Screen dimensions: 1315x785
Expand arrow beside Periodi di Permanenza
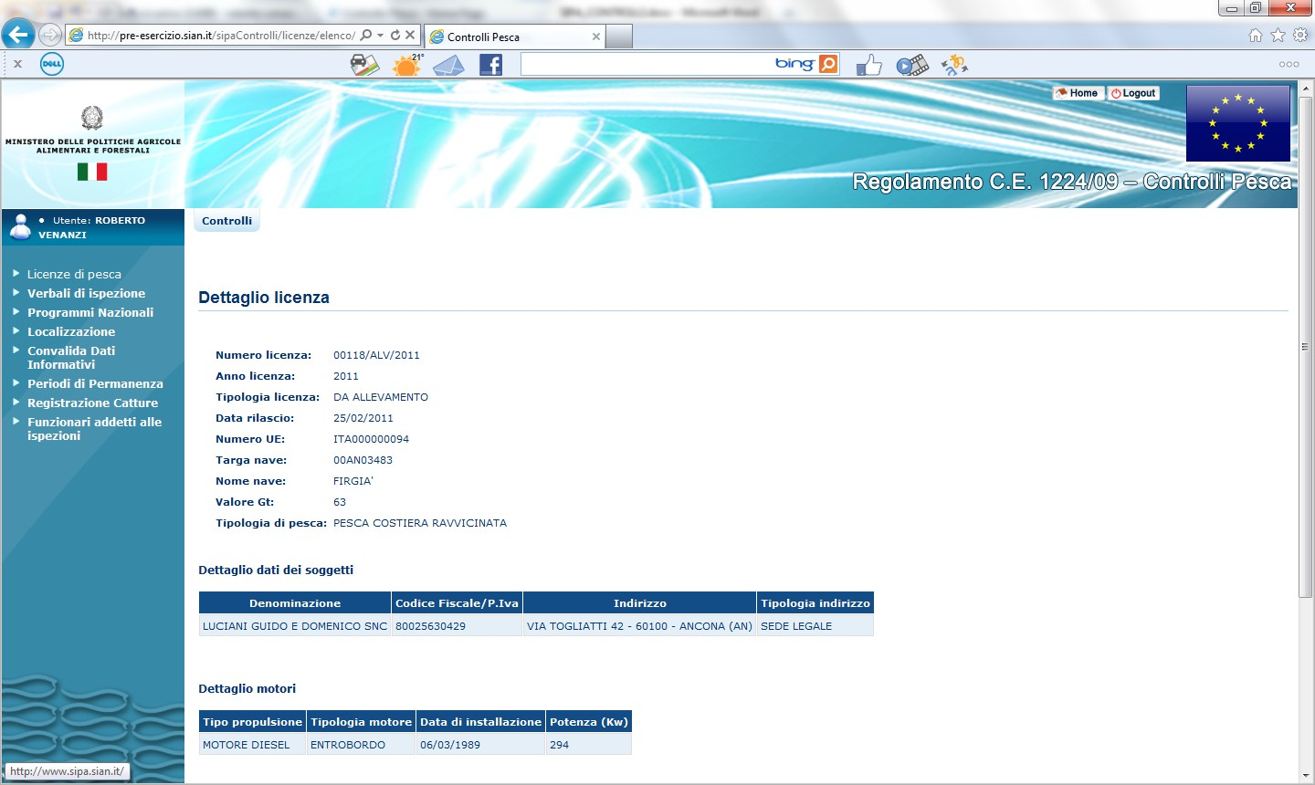(16, 382)
